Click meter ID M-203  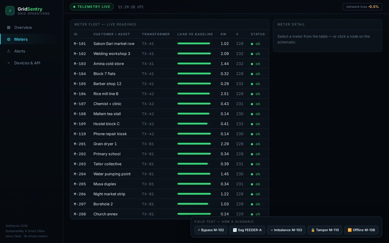click(x=80, y=164)
